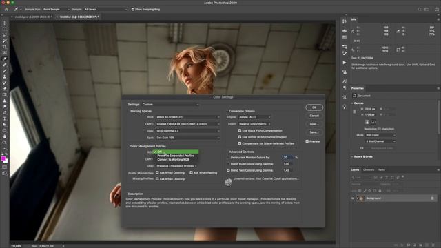Image resolution: width=441 pixels, height=248 pixels.
Task: Select the Magic Wand tool
Action: (5, 41)
